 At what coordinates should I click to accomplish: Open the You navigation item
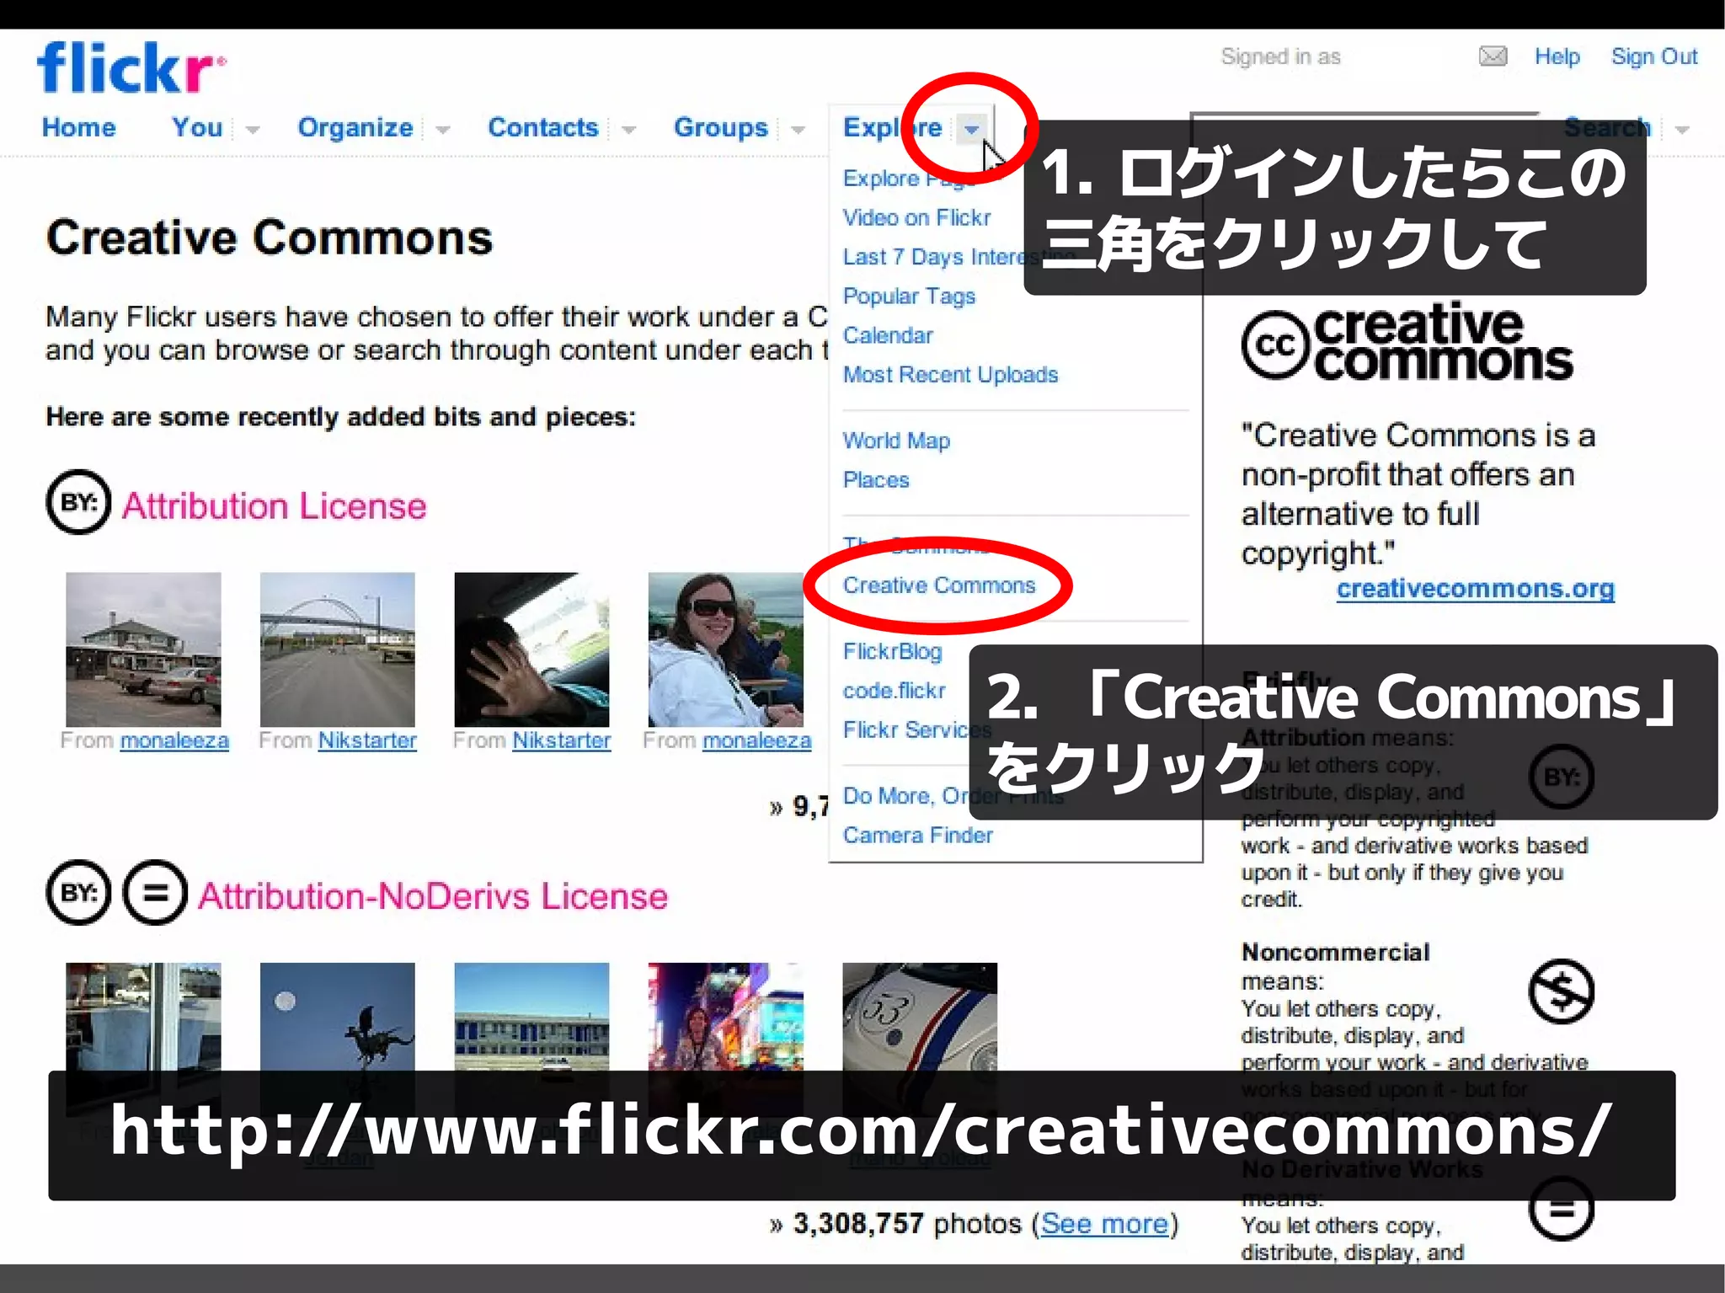(x=197, y=127)
